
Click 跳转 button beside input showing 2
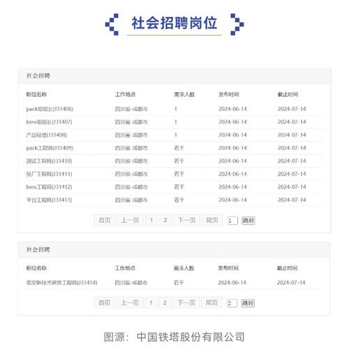point(248,303)
